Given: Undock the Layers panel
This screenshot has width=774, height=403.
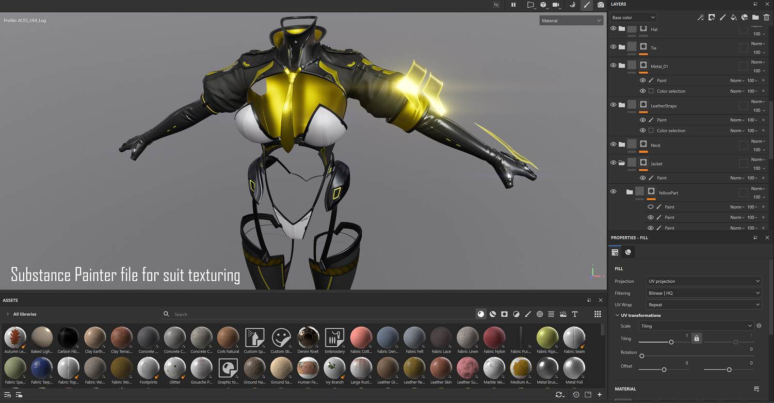Looking at the screenshot, I should [755, 4].
